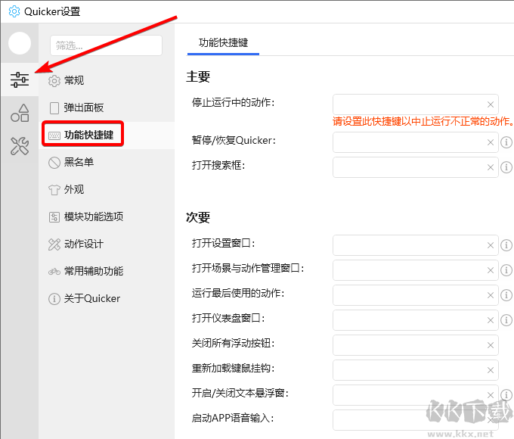Show info for 打开设置窗口
Image resolution: width=514 pixels, height=439 pixels.
(x=506, y=245)
